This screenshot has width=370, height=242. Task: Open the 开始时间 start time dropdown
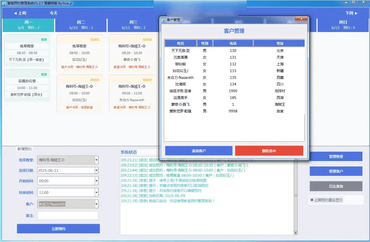click(x=96, y=181)
